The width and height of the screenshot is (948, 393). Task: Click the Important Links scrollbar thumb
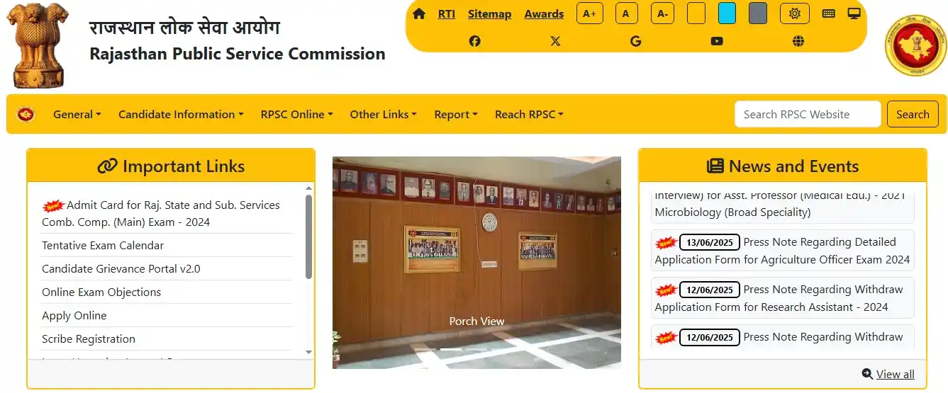[308, 236]
